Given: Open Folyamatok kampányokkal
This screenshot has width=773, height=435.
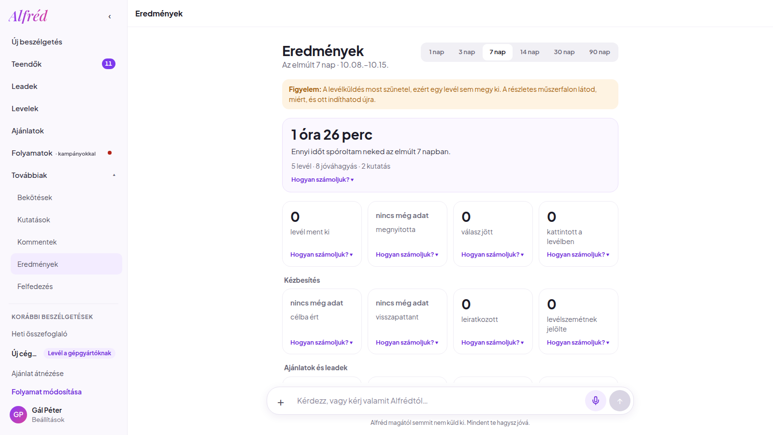Looking at the screenshot, I should 63,153.
